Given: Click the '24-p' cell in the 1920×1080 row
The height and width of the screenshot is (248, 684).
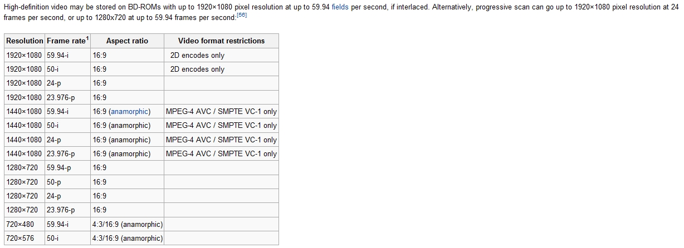Looking at the screenshot, I should point(54,83).
